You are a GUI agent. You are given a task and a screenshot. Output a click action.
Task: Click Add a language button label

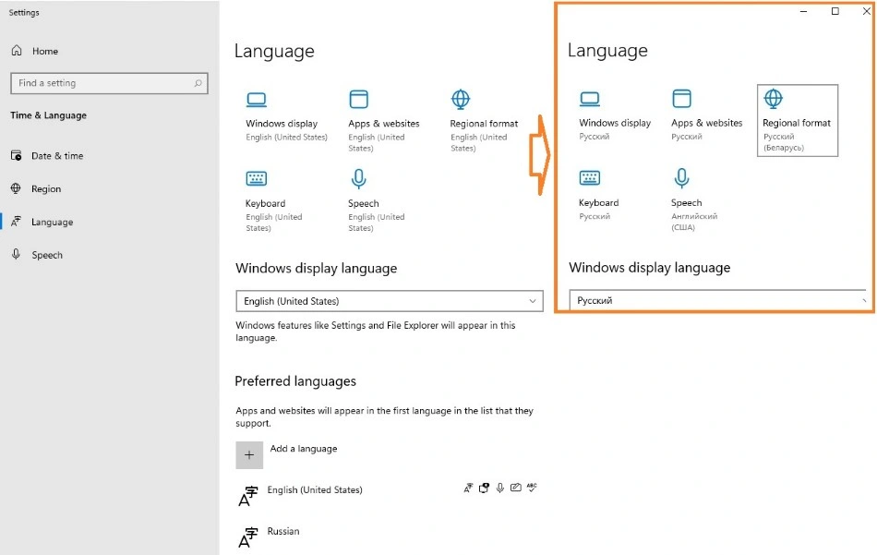tap(304, 449)
